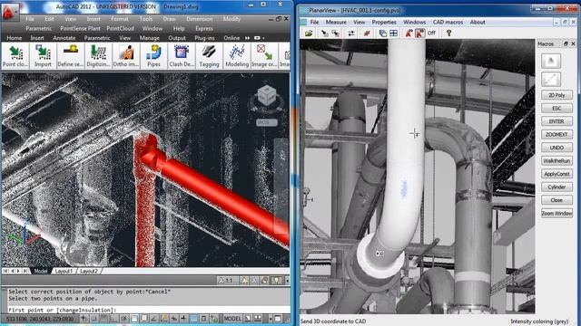Select the Pipes ribbon tool

coord(153,56)
